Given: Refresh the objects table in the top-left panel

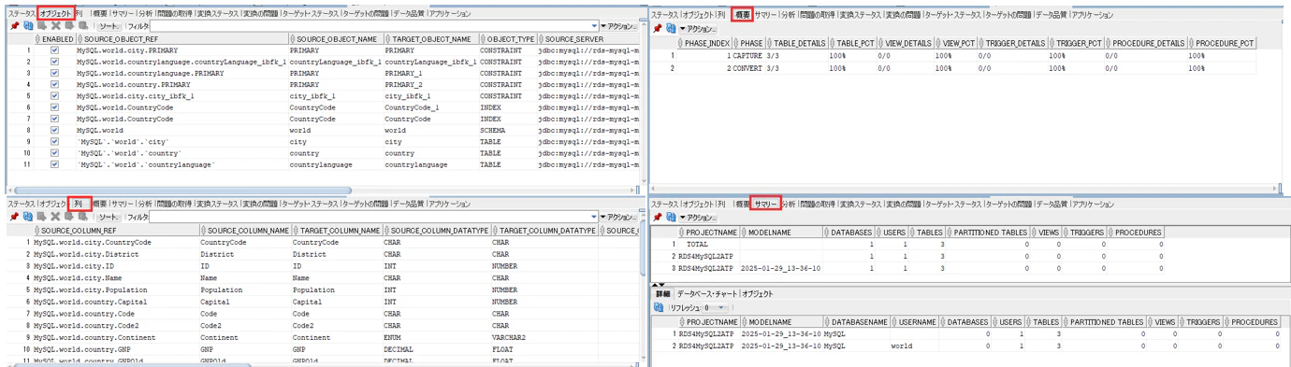Looking at the screenshot, I should (x=28, y=26).
